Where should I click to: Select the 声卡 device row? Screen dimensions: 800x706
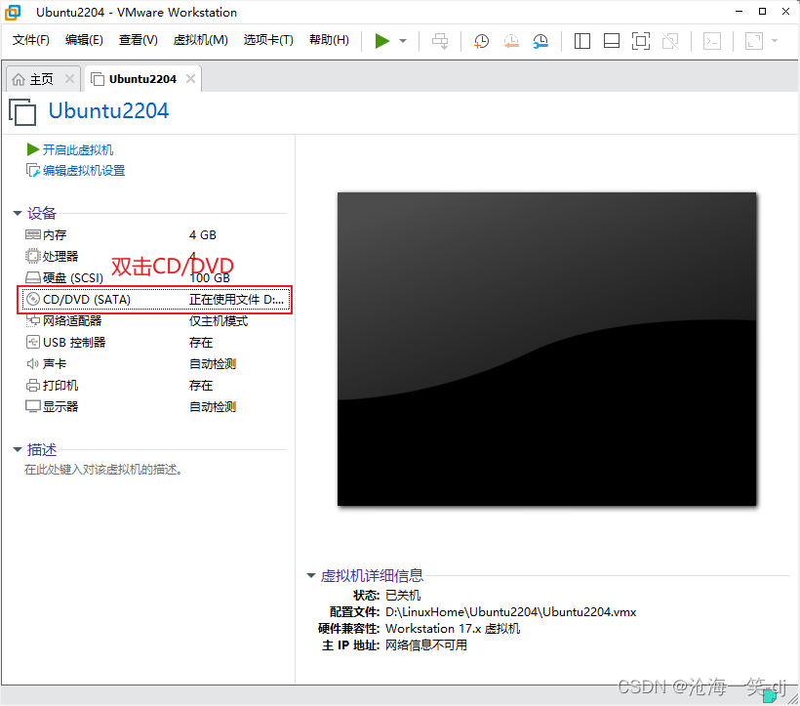click(154, 364)
